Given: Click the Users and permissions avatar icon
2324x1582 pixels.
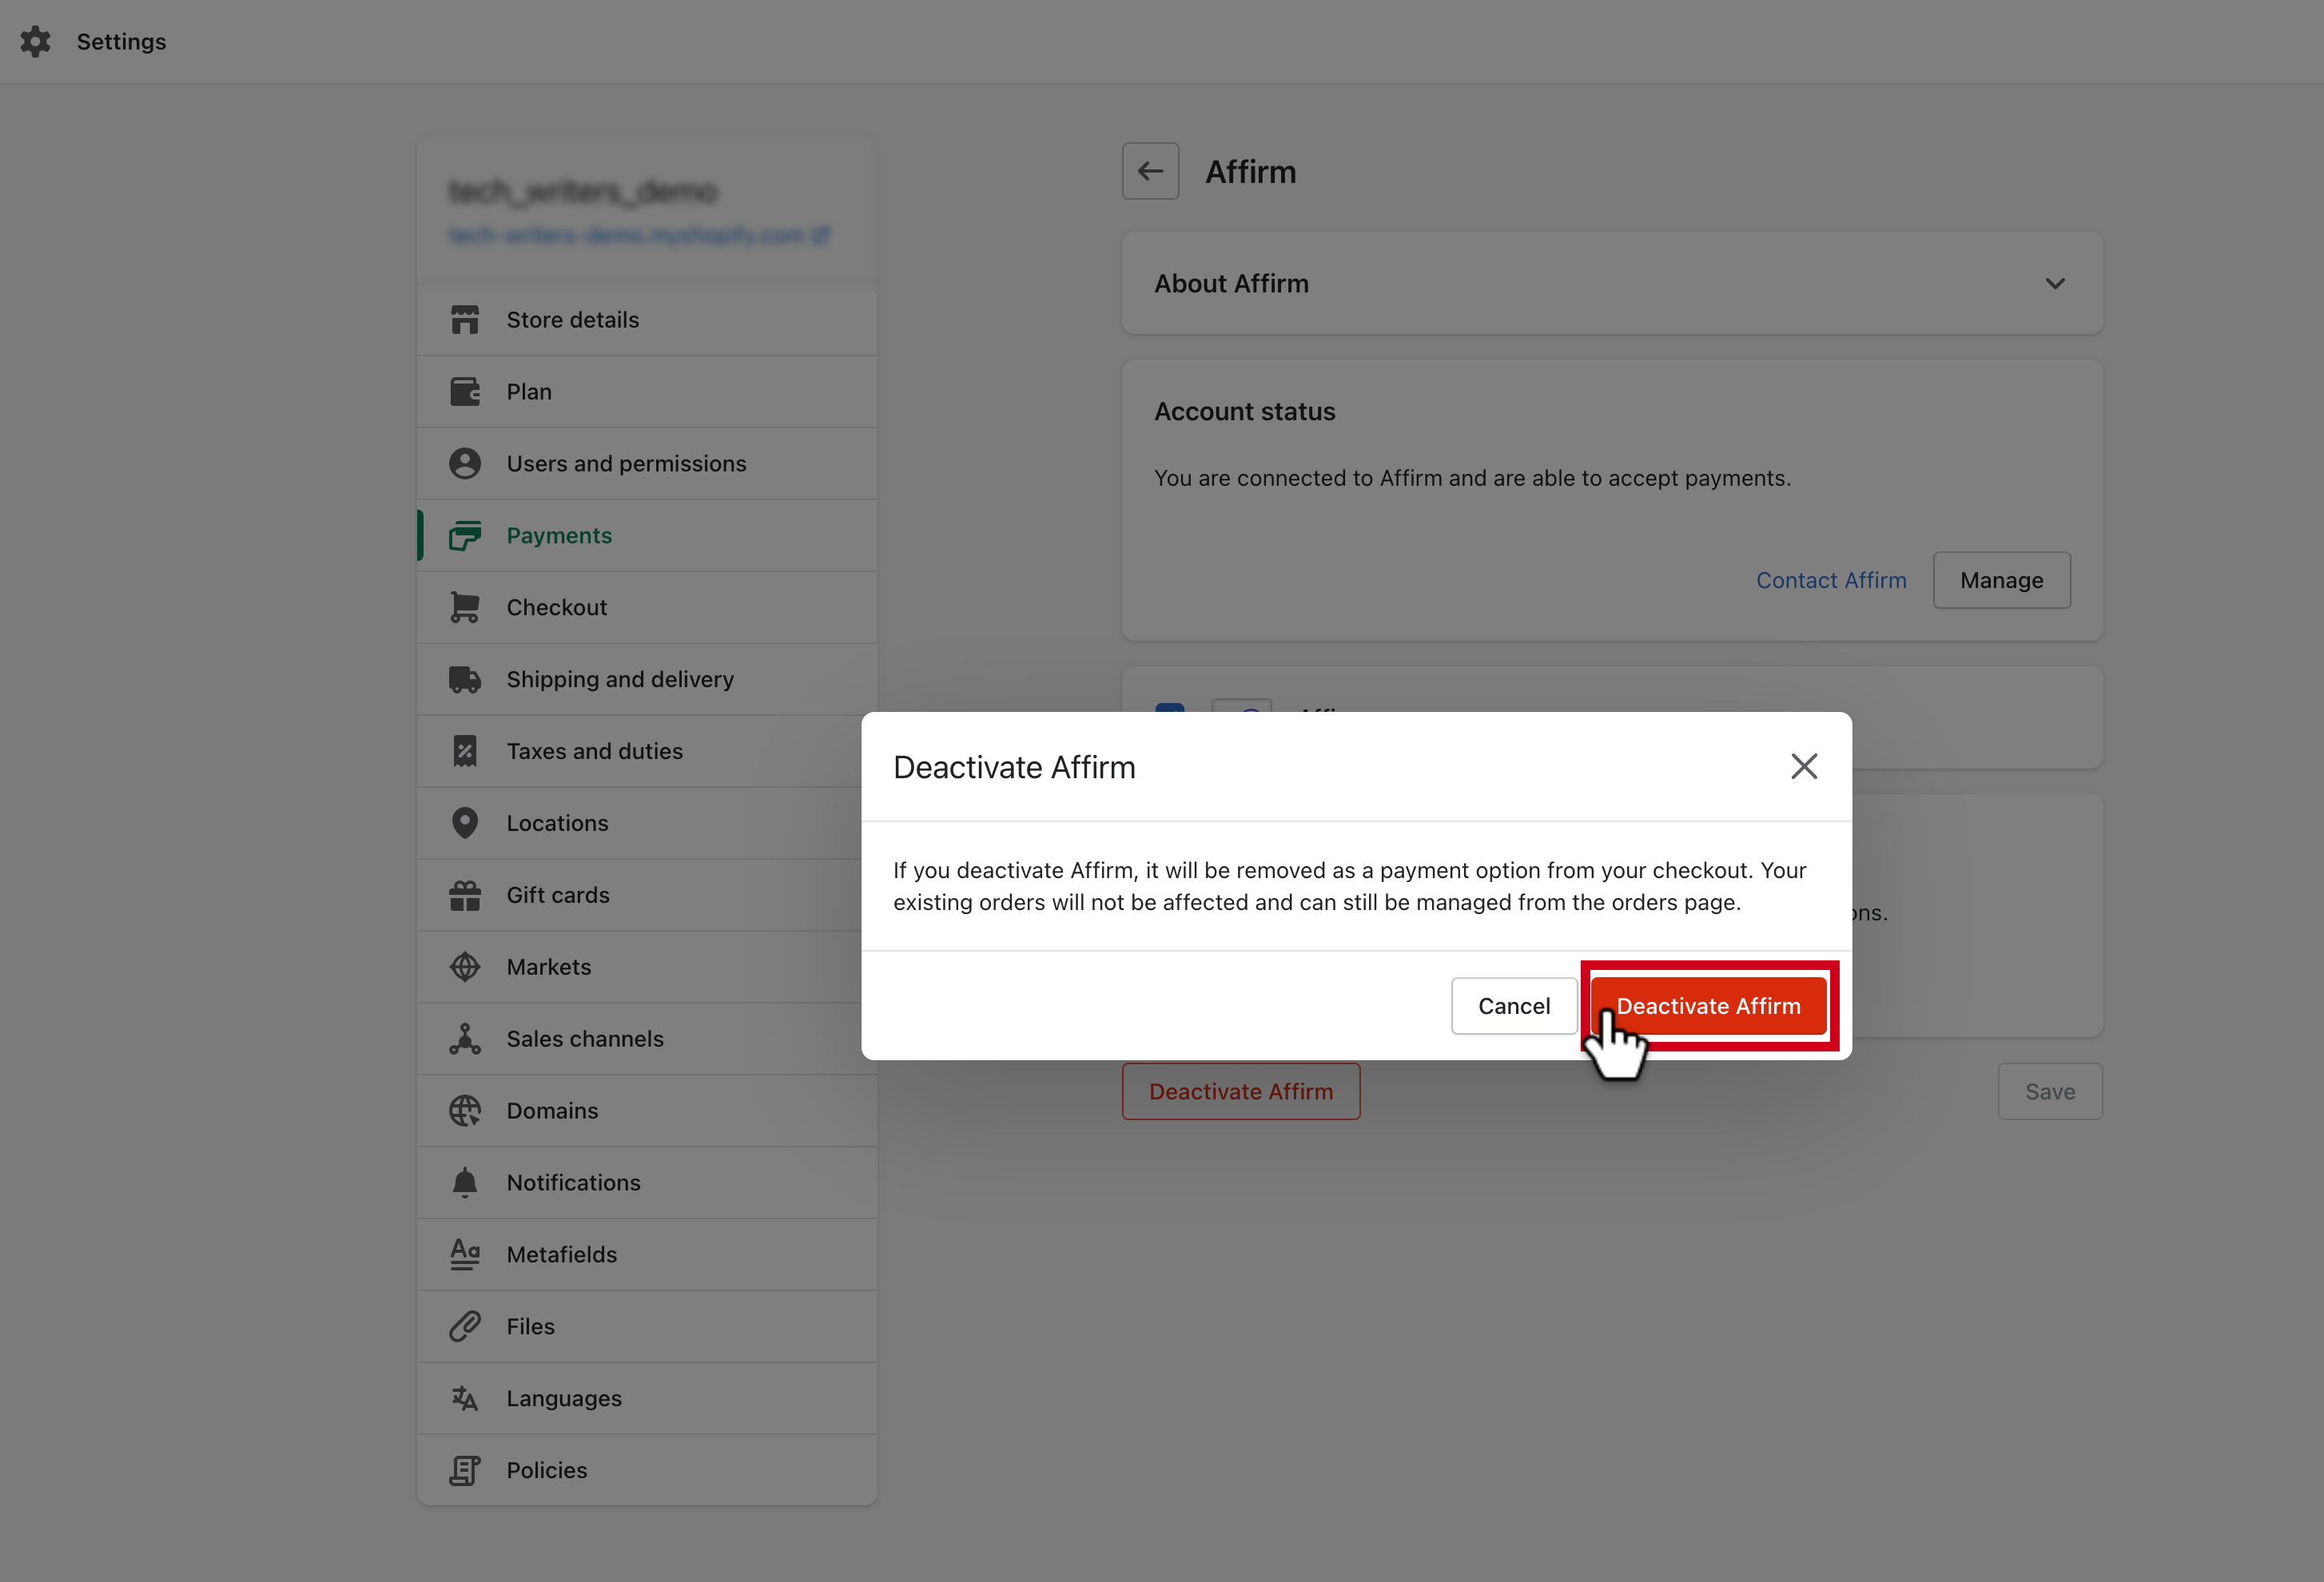Looking at the screenshot, I should [x=464, y=464].
